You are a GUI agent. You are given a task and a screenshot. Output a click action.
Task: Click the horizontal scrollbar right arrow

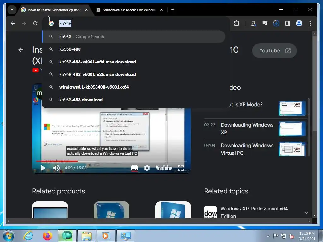[309, 221]
